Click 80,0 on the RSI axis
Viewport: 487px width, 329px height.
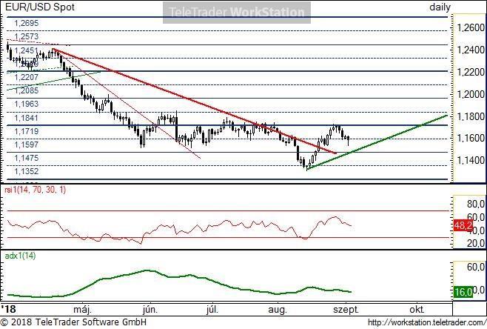click(x=475, y=204)
